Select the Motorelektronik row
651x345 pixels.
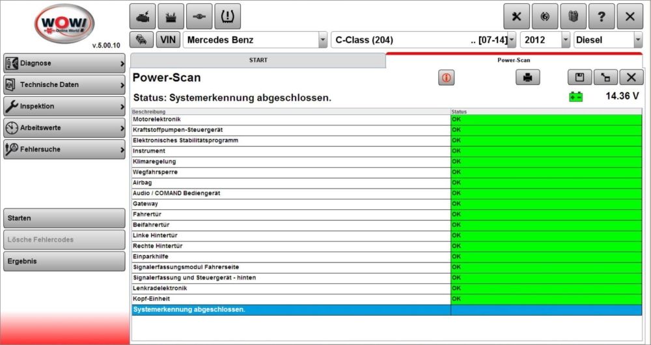coord(387,120)
